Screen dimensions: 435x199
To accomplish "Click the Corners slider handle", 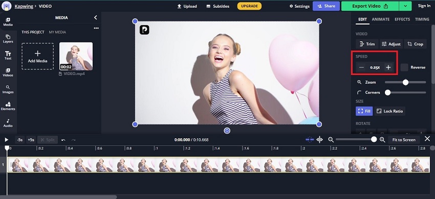I will coord(387,92).
